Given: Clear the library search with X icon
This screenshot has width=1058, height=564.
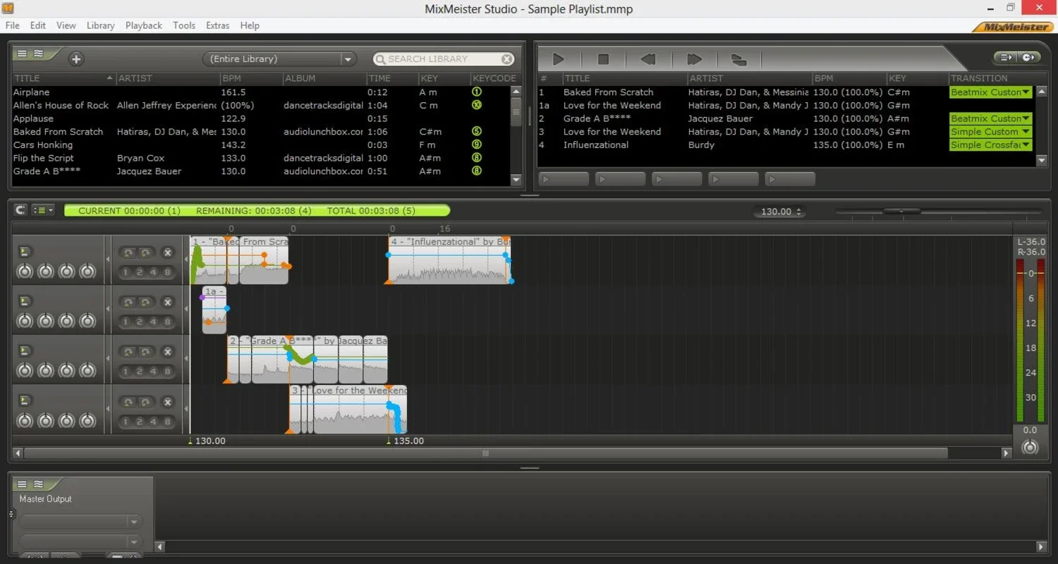Looking at the screenshot, I should [x=507, y=59].
